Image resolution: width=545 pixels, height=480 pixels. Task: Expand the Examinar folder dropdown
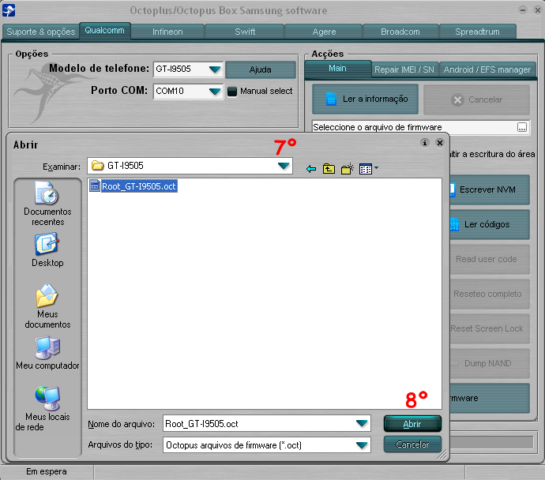(x=284, y=166)
